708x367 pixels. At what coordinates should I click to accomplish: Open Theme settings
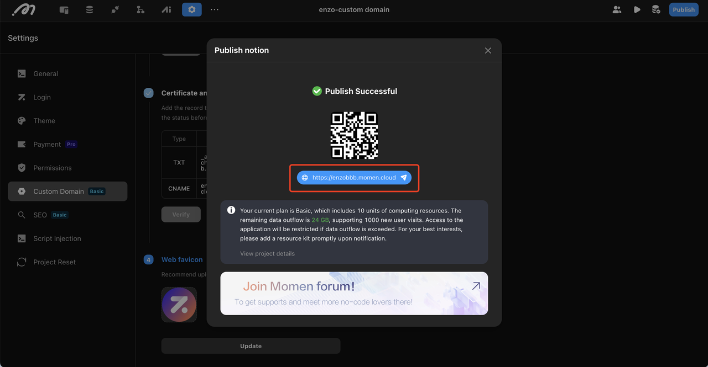[67, 121]
